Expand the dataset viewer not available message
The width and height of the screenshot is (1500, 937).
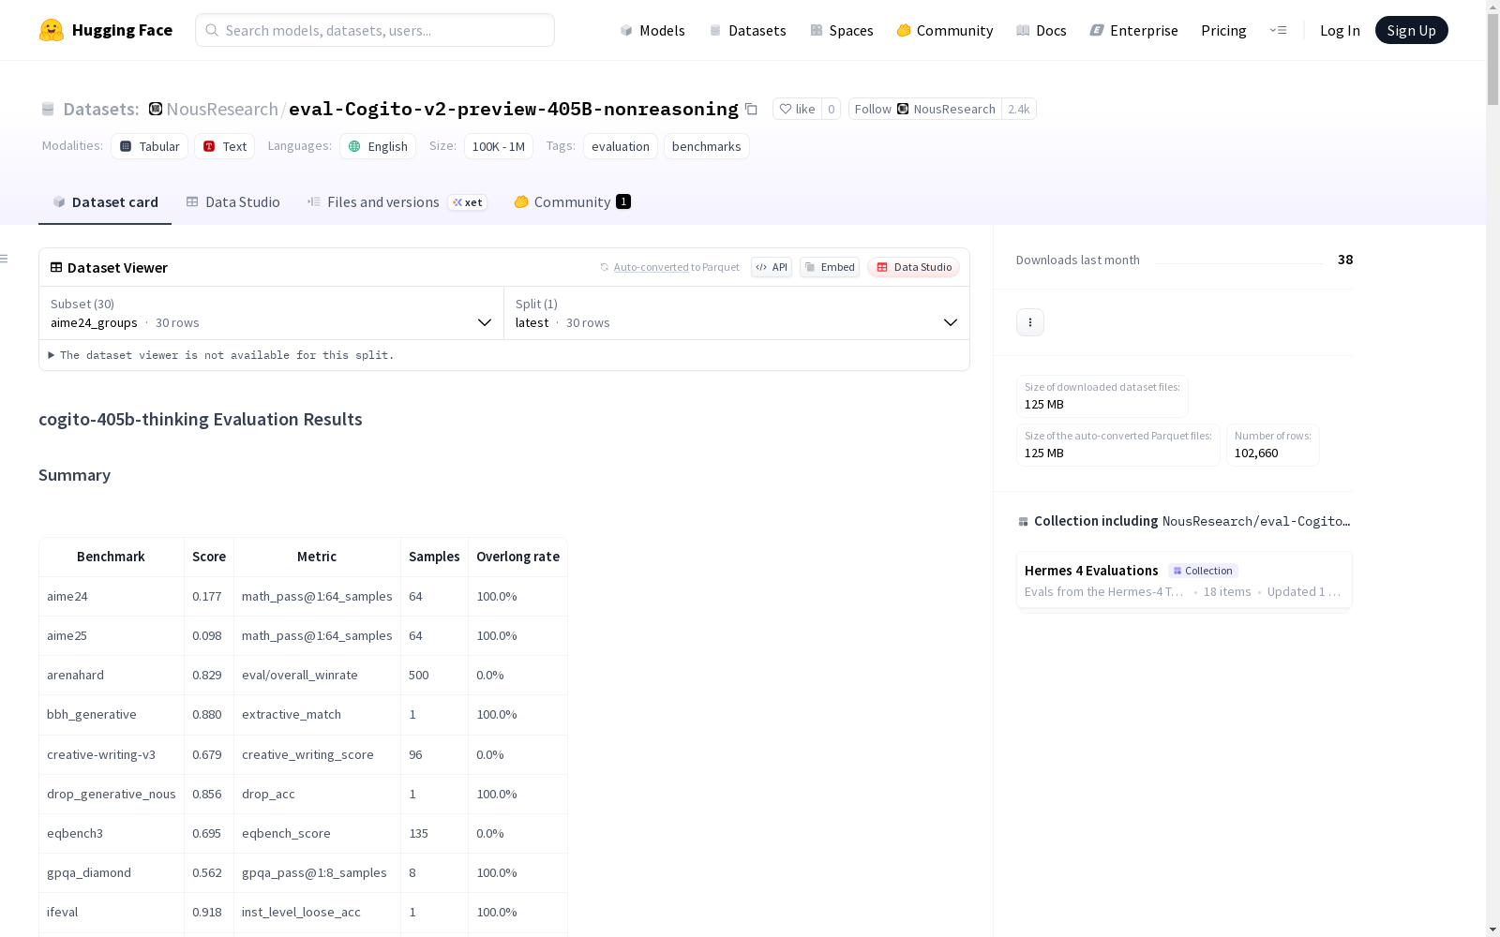(221, 355)
